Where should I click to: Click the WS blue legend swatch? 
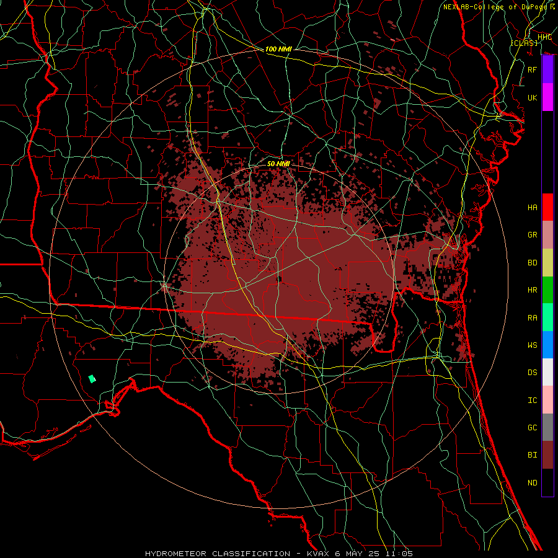[547, 345]
